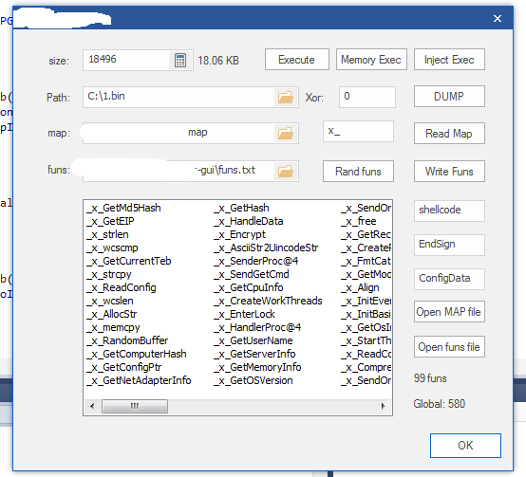Select _x_GetHash list entry
The width and height of the screenshot is (526, 477).
(241, 208)
